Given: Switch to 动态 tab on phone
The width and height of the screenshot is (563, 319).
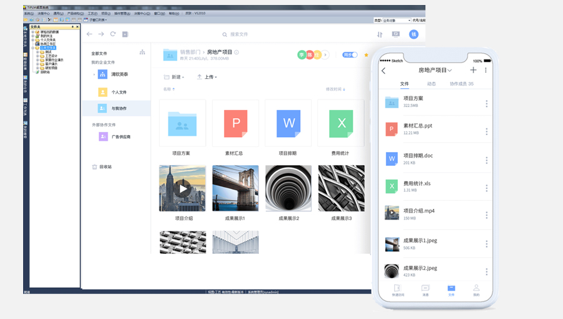Looking at the screenshot, I should 432,83.
